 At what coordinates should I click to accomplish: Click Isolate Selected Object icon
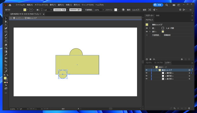pos(150,10)
